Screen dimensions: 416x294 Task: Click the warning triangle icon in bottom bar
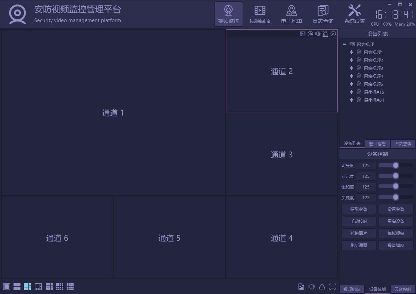point(322,286)
